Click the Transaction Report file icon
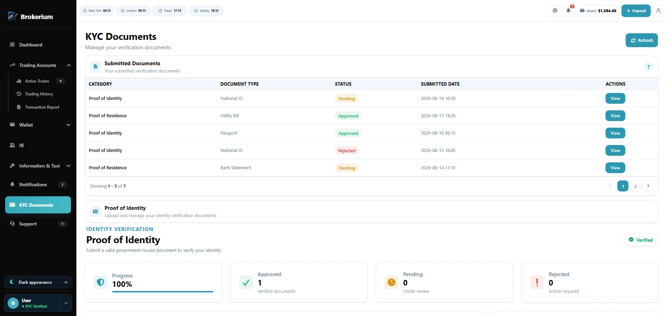Screen dimensions: 667x316 [x=19, y=107]
